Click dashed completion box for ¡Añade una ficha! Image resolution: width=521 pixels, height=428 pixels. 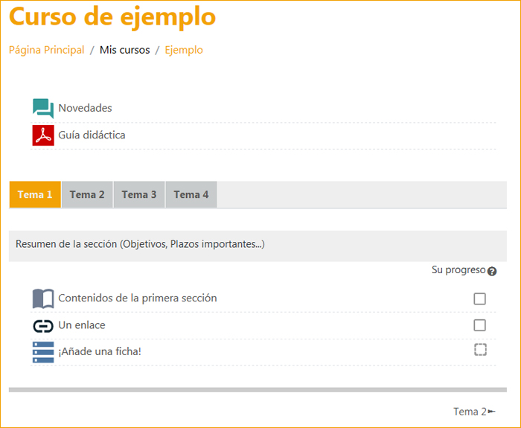click(480, 350)
